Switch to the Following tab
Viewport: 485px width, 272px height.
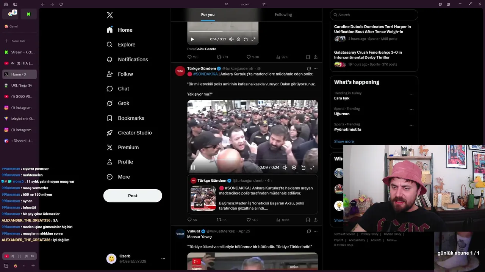(x=283, y=14)
